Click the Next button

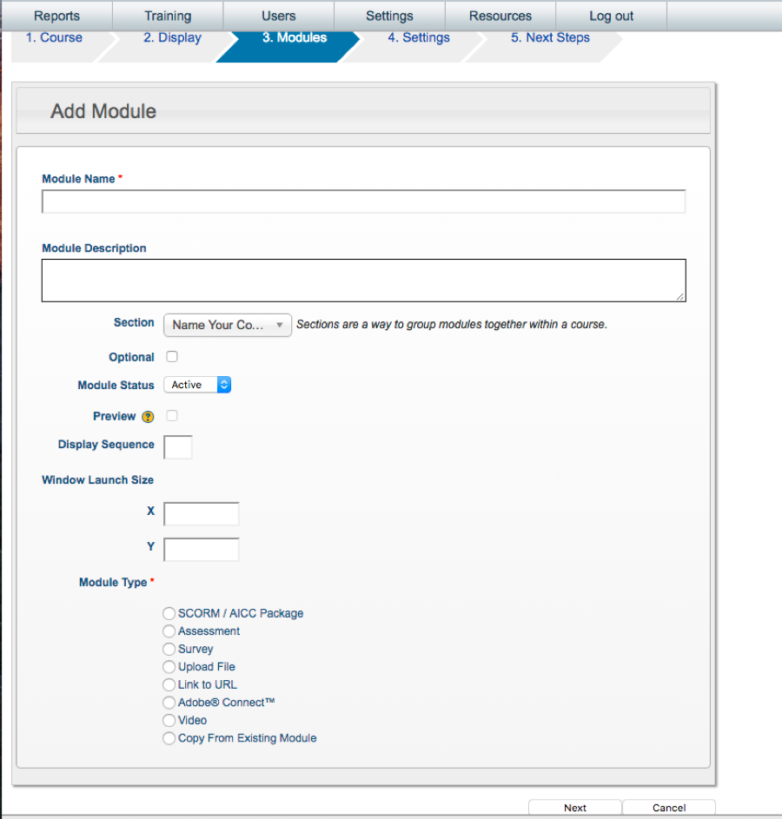[575, 808]
